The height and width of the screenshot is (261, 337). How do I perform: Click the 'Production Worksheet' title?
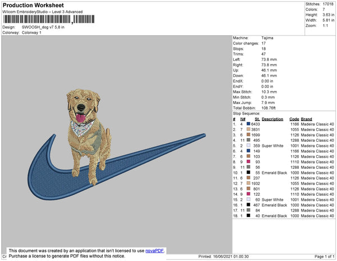click(33, 6)
